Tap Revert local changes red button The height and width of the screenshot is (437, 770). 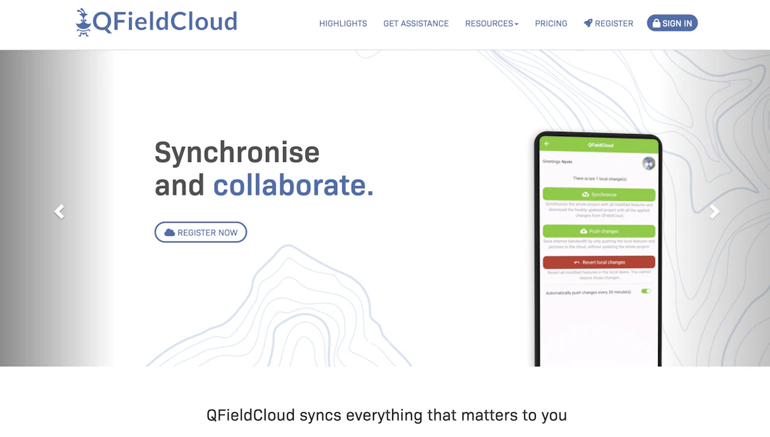pyautogui.click(x=599, y=262)
